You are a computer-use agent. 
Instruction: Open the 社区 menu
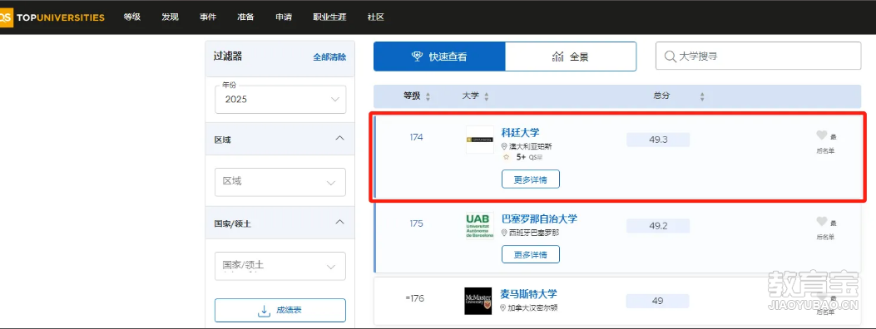pyautogui.click(x=375, y=17)
